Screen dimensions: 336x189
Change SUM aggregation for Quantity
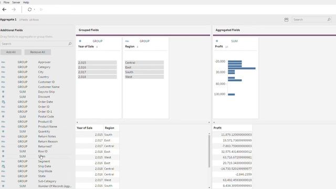23,131
